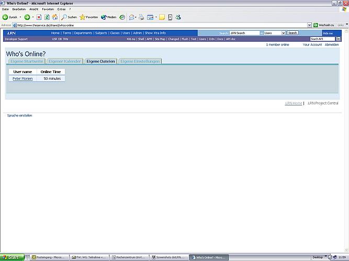Screen dimensions: 349x261
Task: Click Show Xtra Info link
Action: pos(155,33)
